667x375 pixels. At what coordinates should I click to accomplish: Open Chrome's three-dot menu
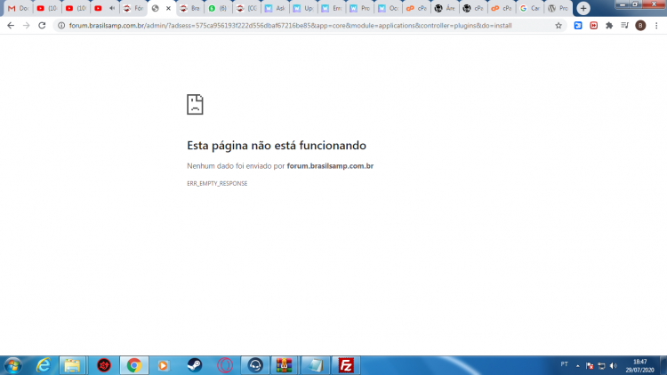(x=655, y=26)
